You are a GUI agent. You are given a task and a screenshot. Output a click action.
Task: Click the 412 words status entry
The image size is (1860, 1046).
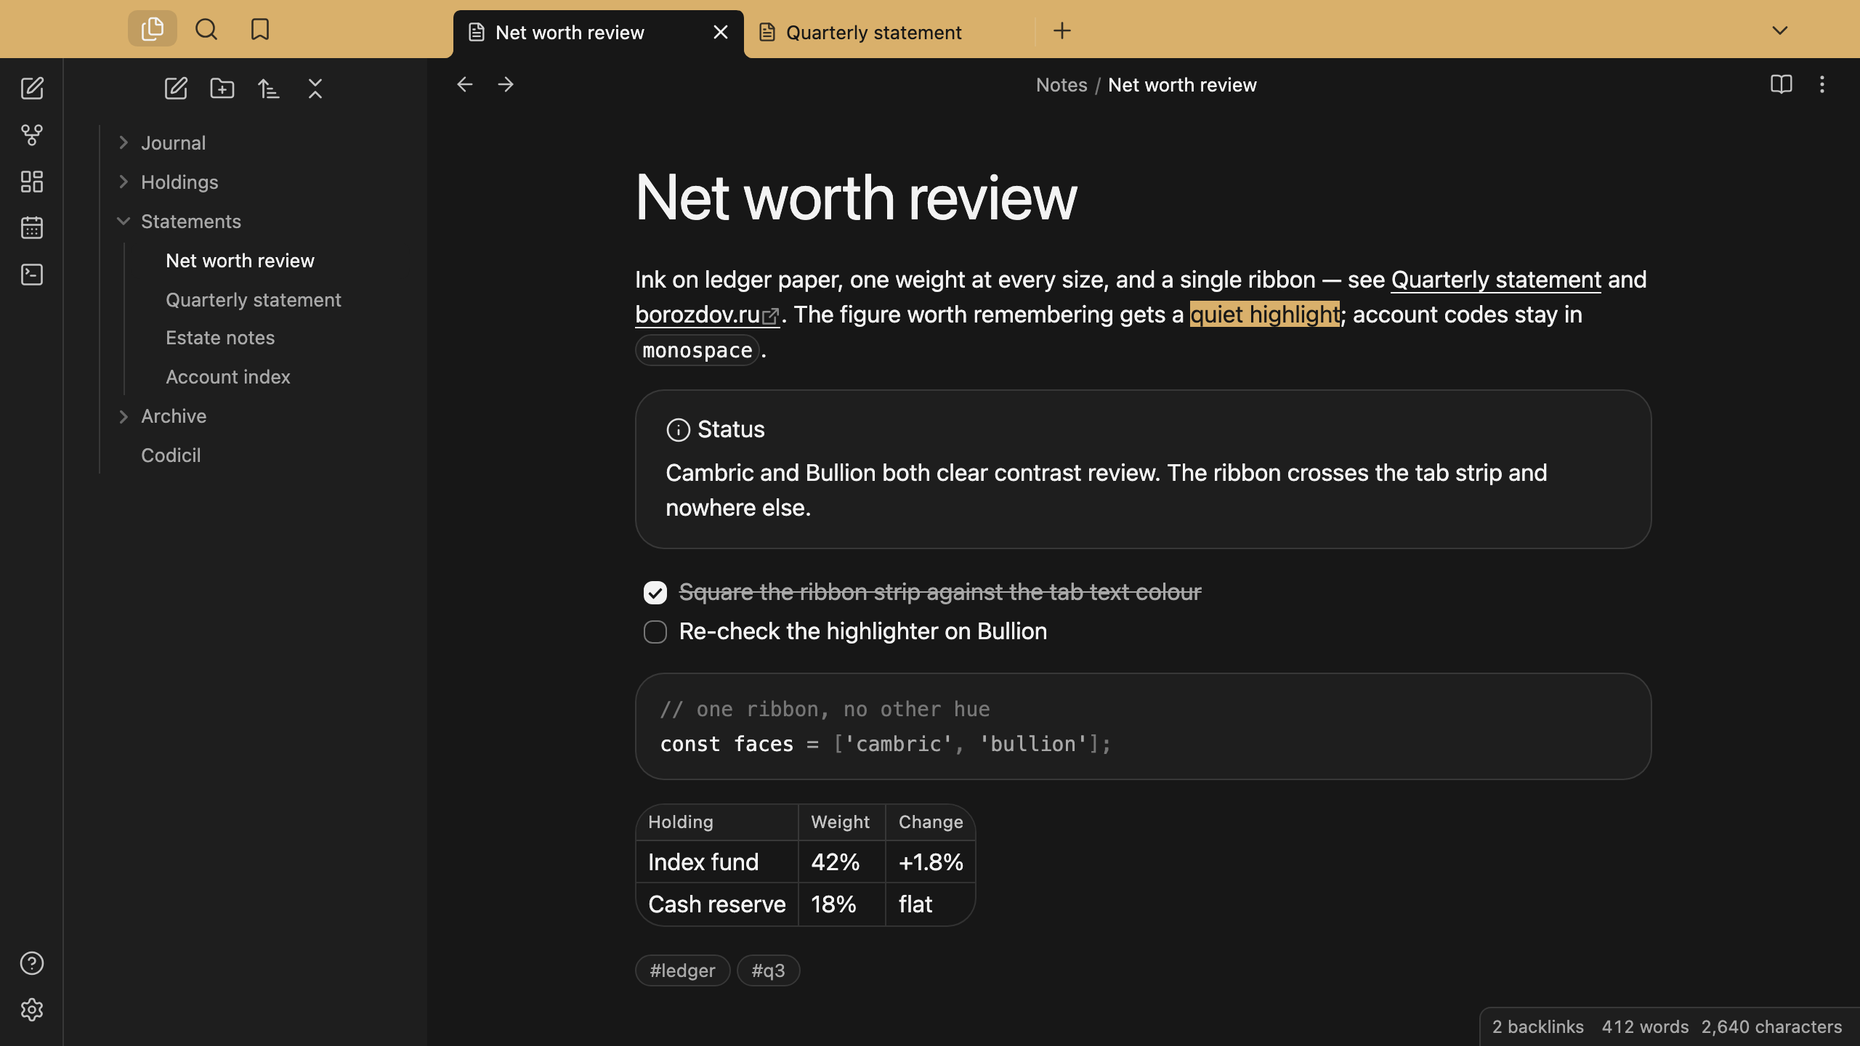[1645, 1026]
